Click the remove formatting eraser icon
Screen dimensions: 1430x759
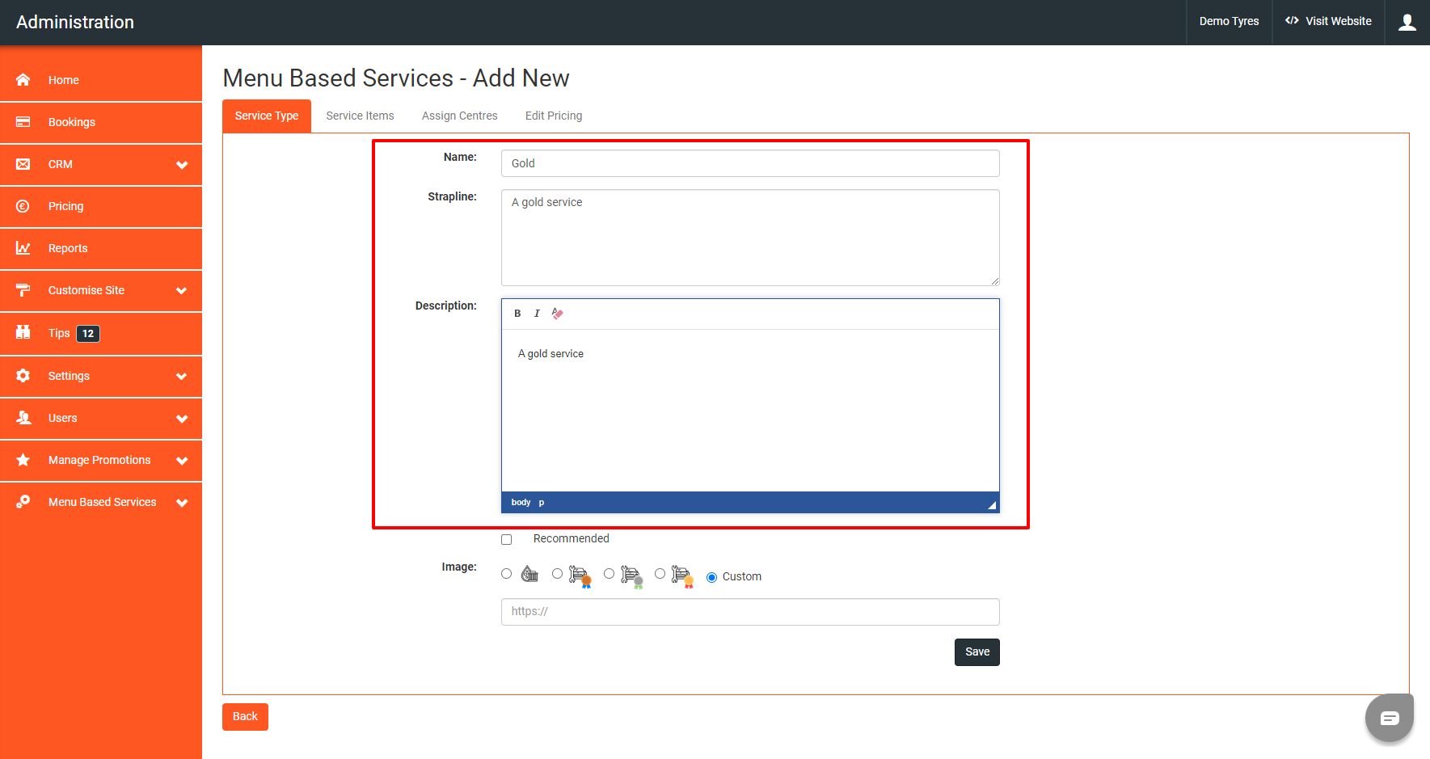(x=558, y=314)
